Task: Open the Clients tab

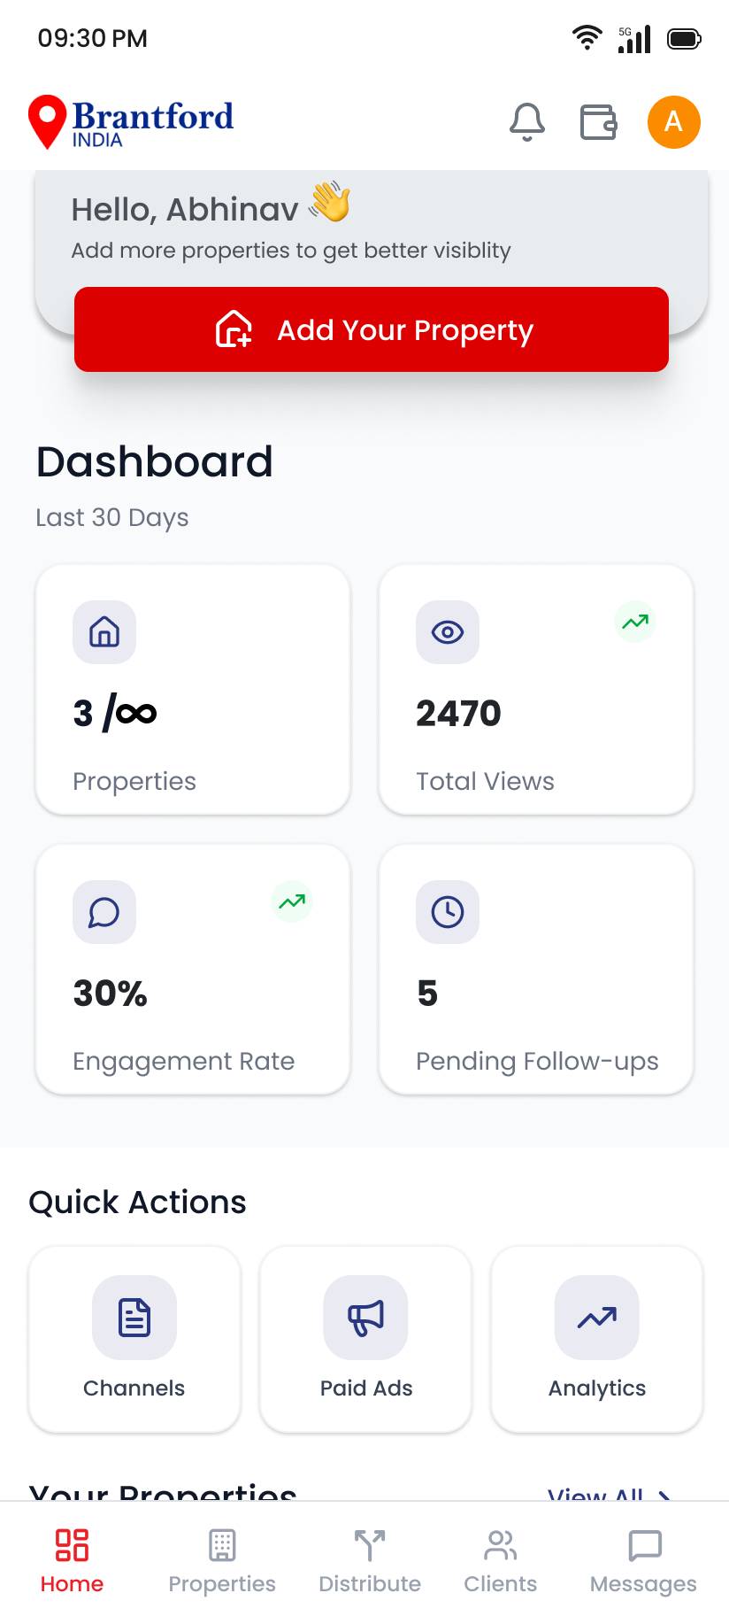Action: [501, 1560]
